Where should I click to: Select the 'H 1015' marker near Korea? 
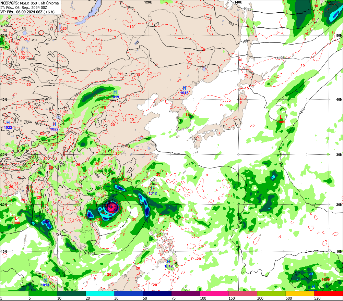point(184,90)
